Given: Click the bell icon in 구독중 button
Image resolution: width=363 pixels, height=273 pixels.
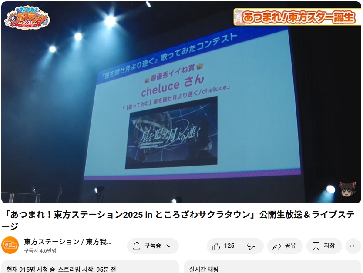Looking at the screenshot, I should click(x=137, y=246).
